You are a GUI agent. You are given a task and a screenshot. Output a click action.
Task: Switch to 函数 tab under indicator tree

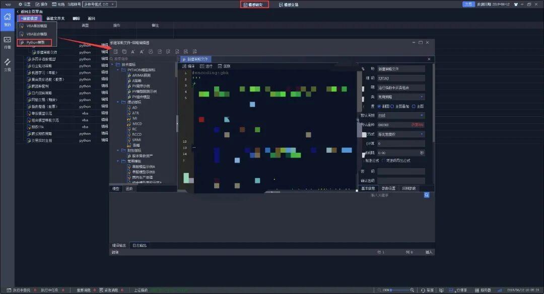click(129, 189)
